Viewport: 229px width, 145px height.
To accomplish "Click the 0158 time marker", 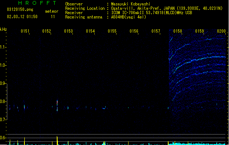I will point(178,31).
